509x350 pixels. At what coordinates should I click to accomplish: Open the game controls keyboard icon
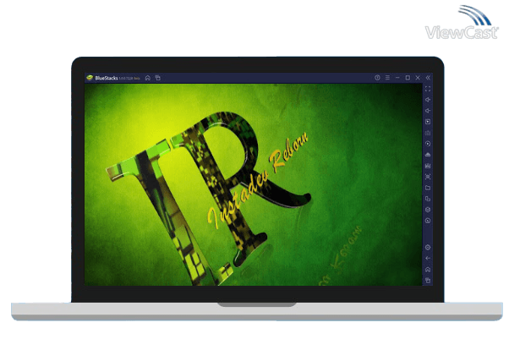tap(428, 133)
